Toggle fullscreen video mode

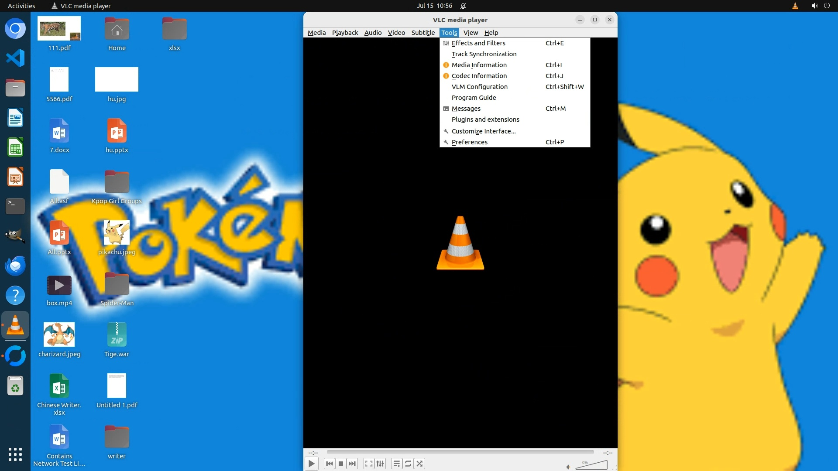pyautogui.click(x=369, y=464)
